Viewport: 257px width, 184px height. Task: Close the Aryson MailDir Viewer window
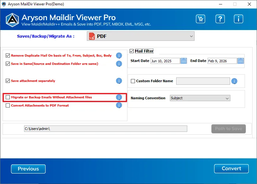click(249, 4)
